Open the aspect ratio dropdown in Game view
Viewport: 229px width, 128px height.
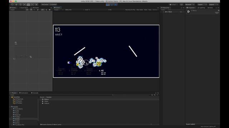click(74, 10)
